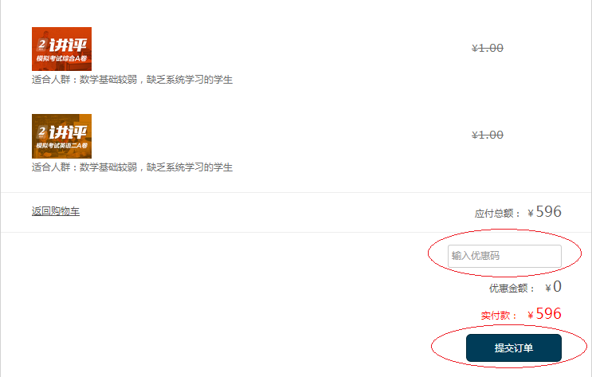The image size is (592, 377).
Task: Click the 2 badge on the red thumbnail
Action: tap(41, 45)
